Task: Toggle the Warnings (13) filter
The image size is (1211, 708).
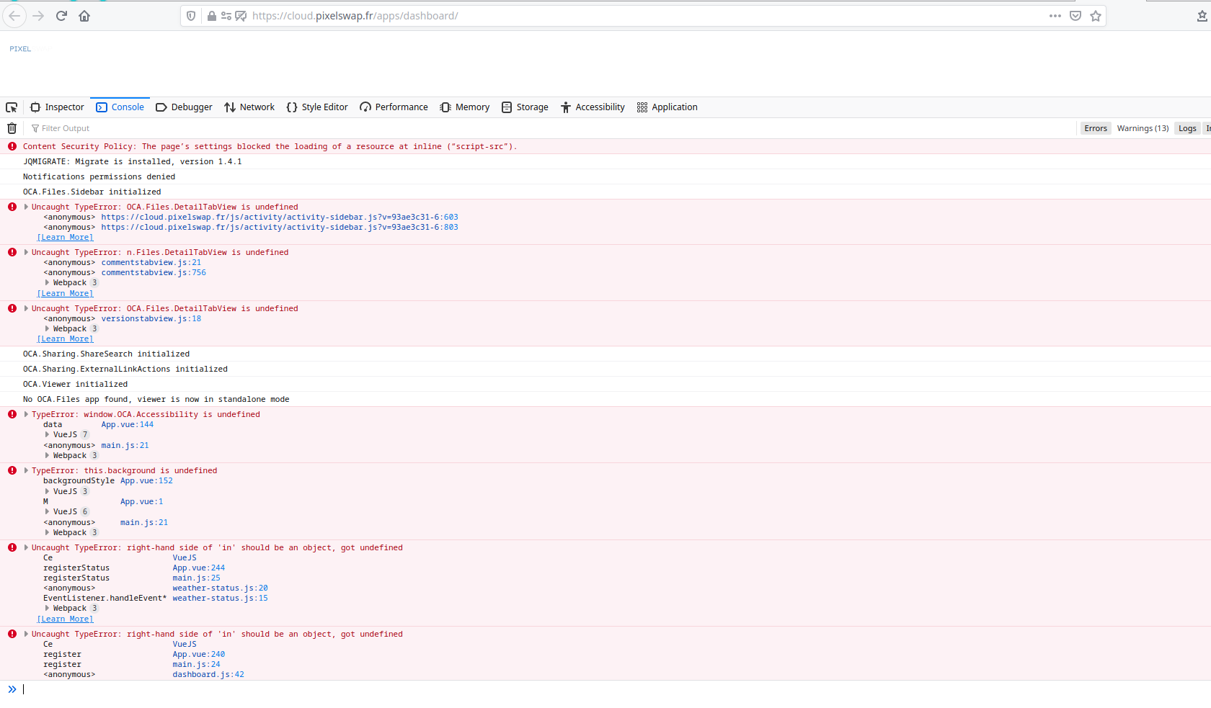Action: 1143,128
